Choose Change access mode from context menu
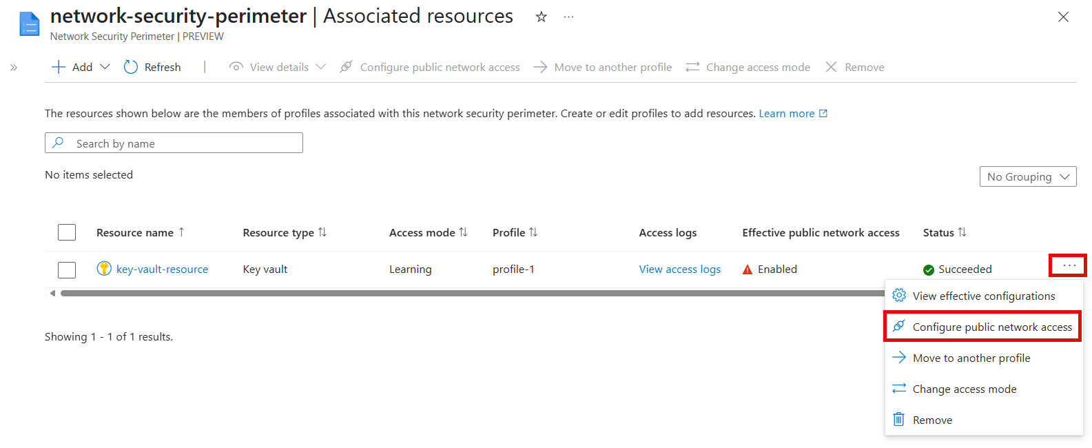Image resolution: width=1092 pixels, height=448 pixels. (964, 389)
